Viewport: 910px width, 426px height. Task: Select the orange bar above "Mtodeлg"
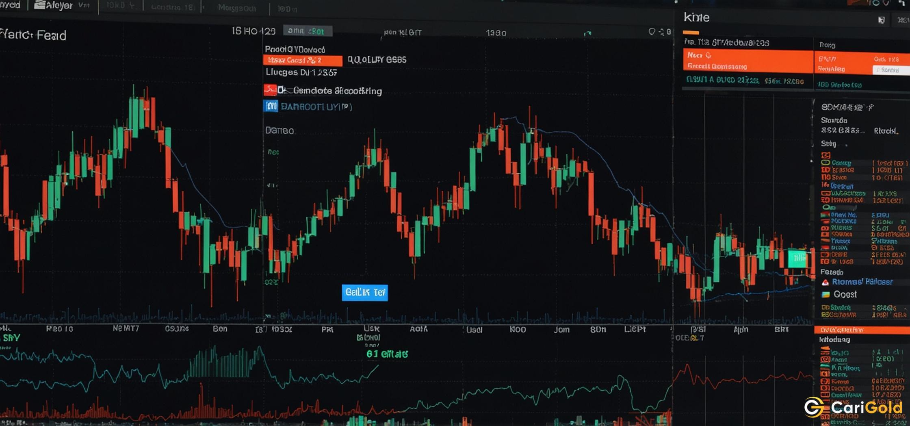click(x=862, y=330)
